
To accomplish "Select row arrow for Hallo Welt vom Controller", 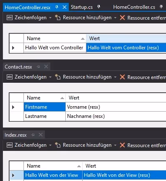I will (13, 48).
